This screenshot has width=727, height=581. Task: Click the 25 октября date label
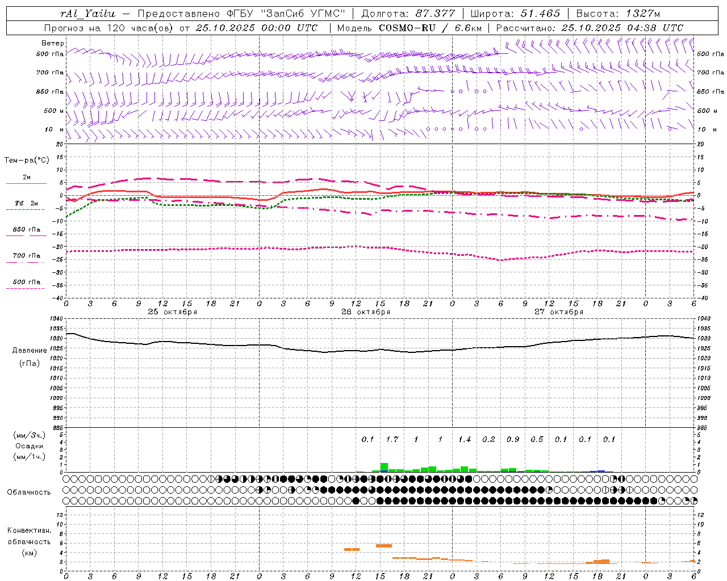pos(173,312)
